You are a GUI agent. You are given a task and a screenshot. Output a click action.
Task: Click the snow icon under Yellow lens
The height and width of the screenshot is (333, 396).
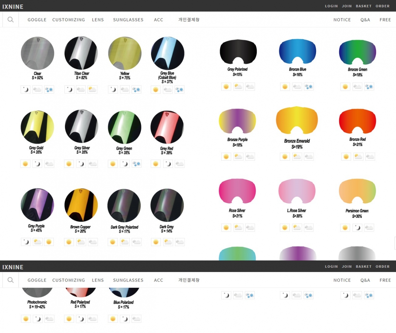[x=136, y=89]
